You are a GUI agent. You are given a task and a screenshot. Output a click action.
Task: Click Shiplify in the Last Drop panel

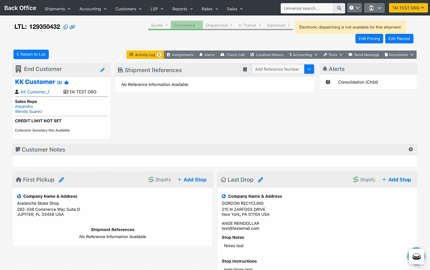click(364, 180)
